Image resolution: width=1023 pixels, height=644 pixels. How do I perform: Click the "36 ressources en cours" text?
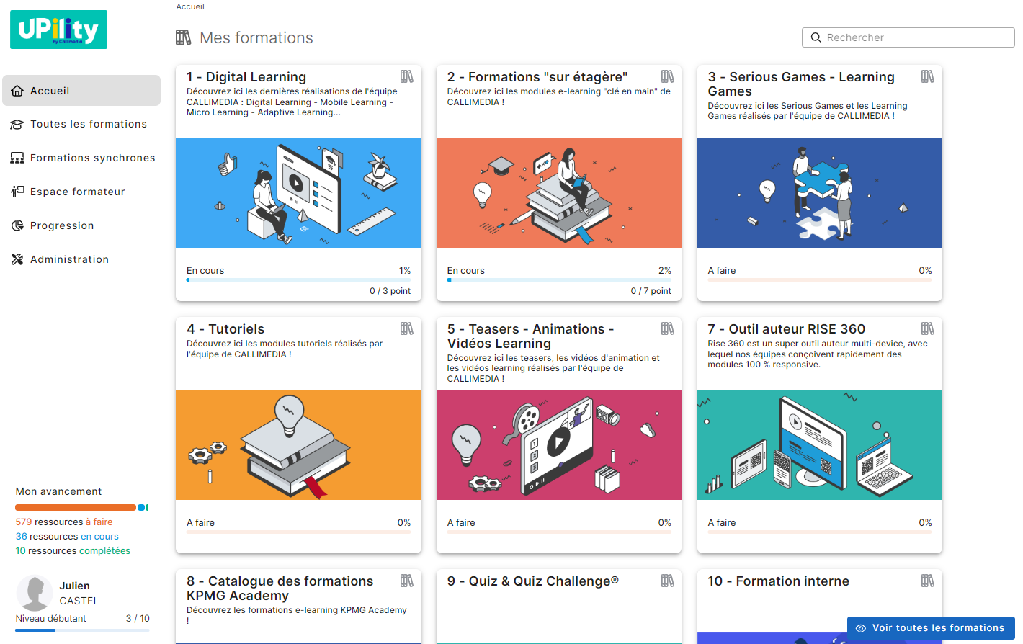coord(67,537)
